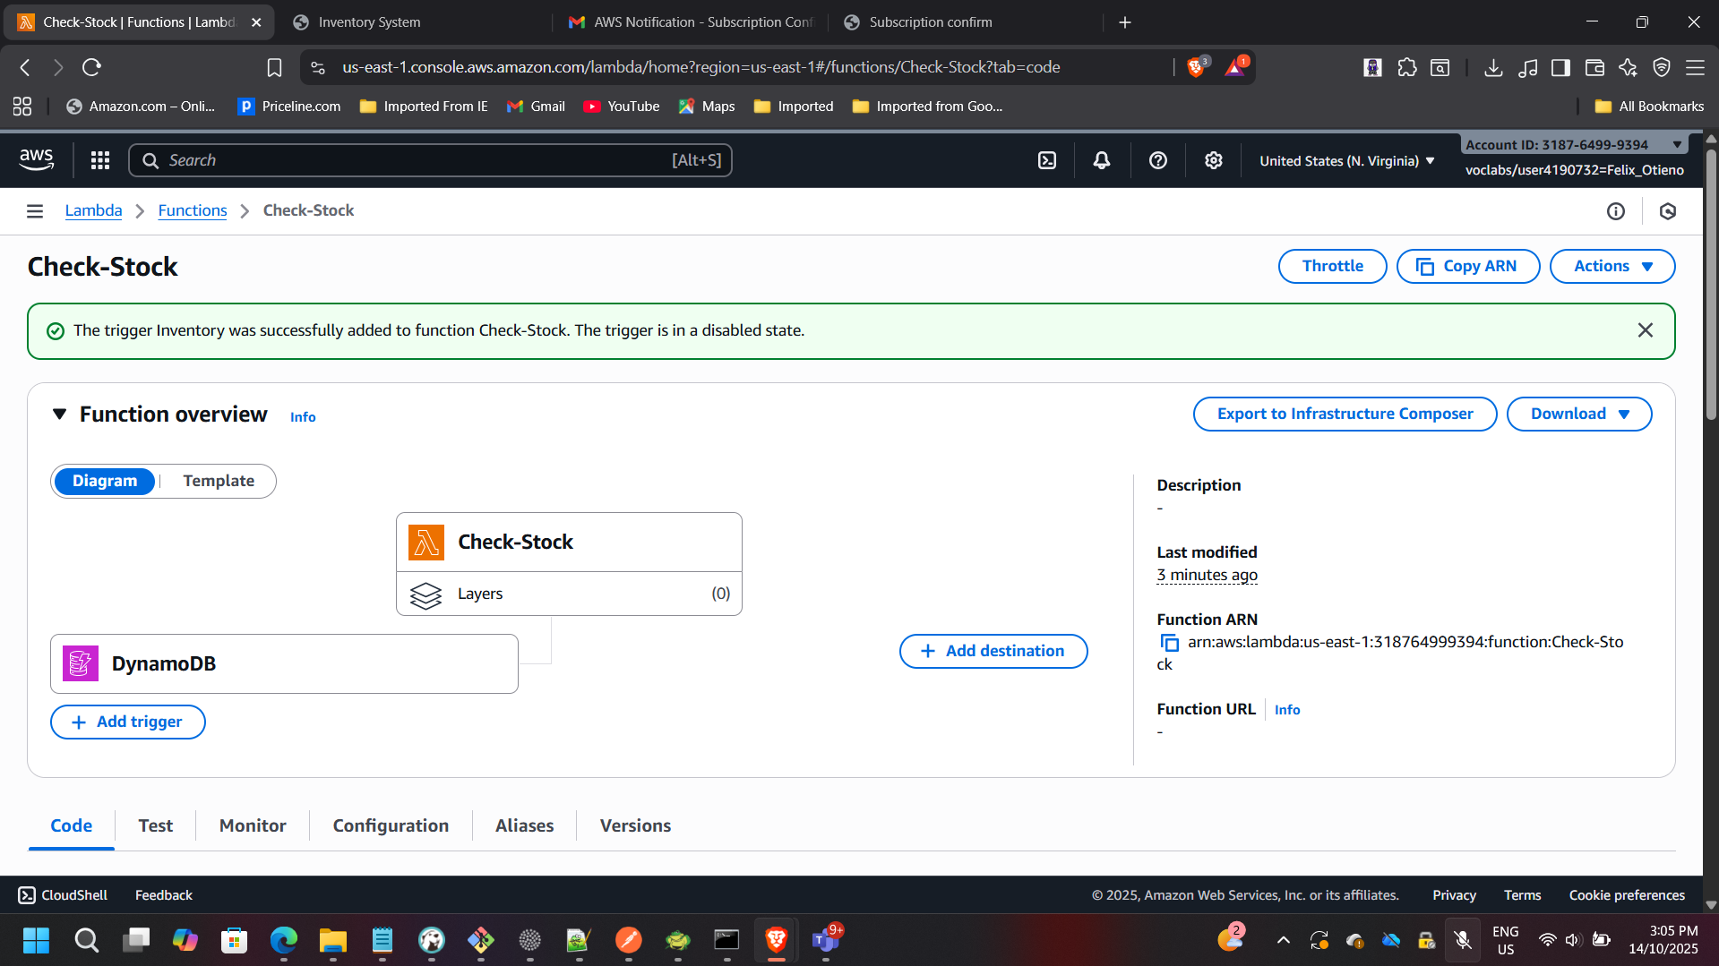Click the Layers icon under Check-Stock

[425, 595]
